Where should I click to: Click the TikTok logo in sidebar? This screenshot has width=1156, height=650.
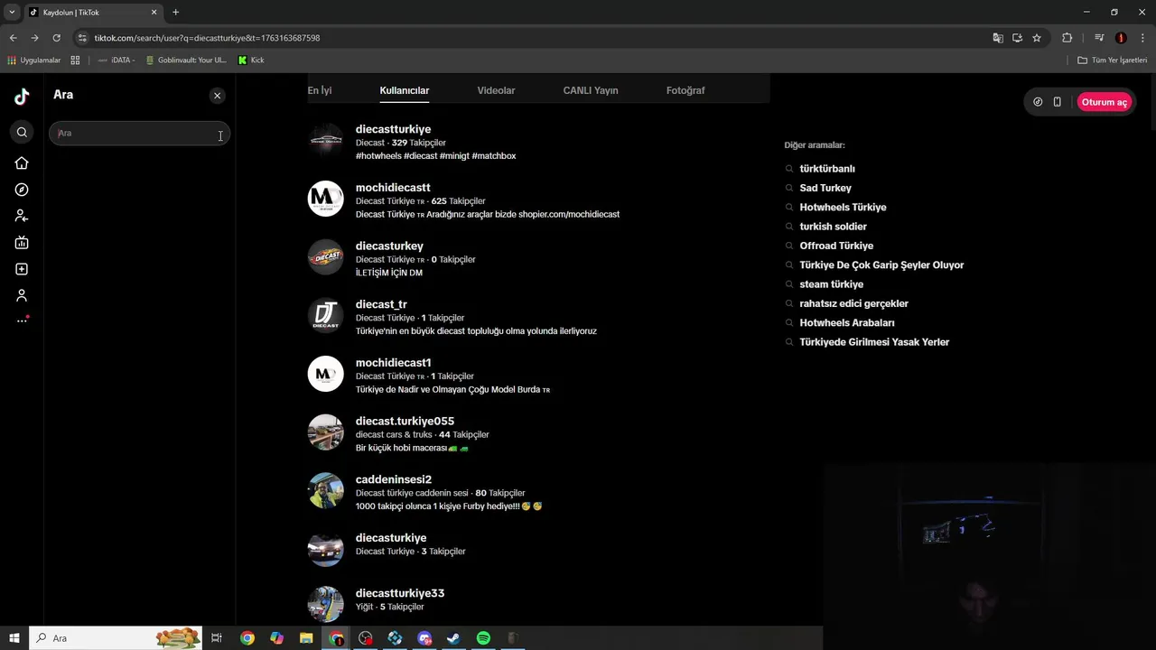click(x=22, y=97)
